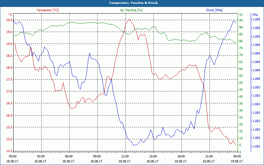The width and height of the screenshot is (264, 165).
Task: Click the blue 'hPa' axis unit label
Action: tap(255, 15)
